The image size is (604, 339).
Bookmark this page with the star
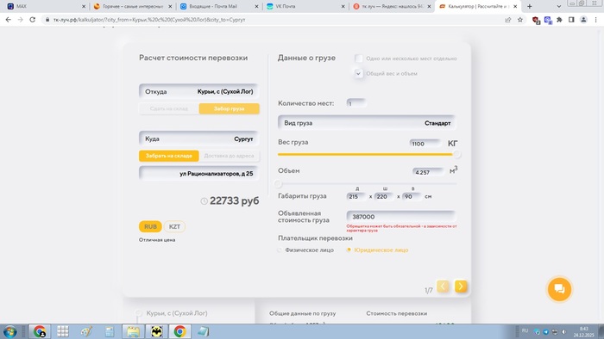pos(520,20)
